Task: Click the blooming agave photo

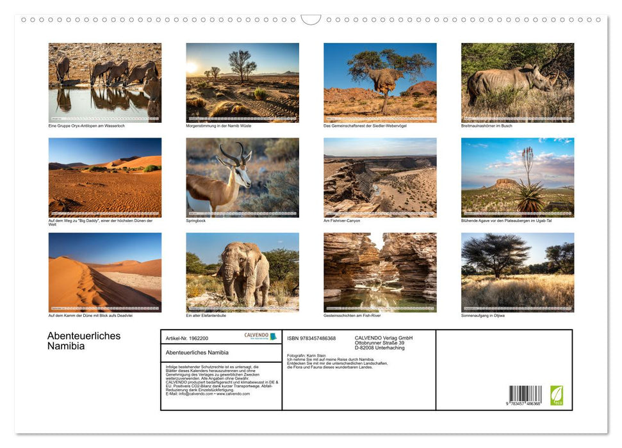Action: click(x=517, y=178)
